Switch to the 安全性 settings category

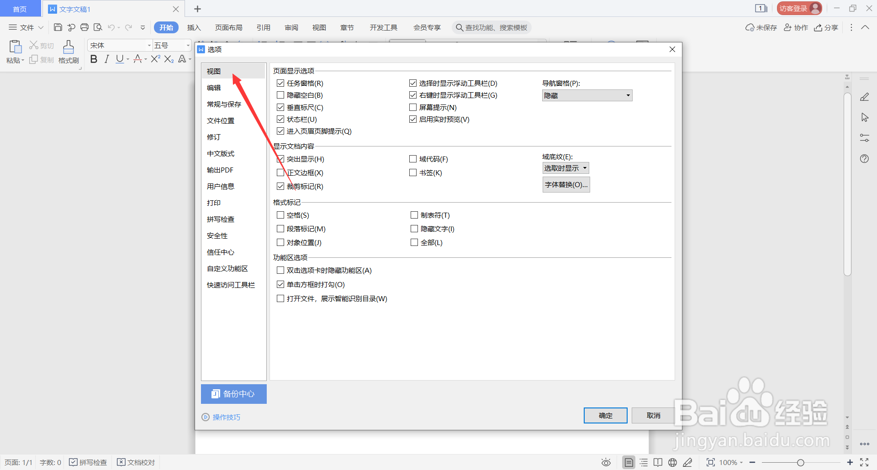click(217, 235)
